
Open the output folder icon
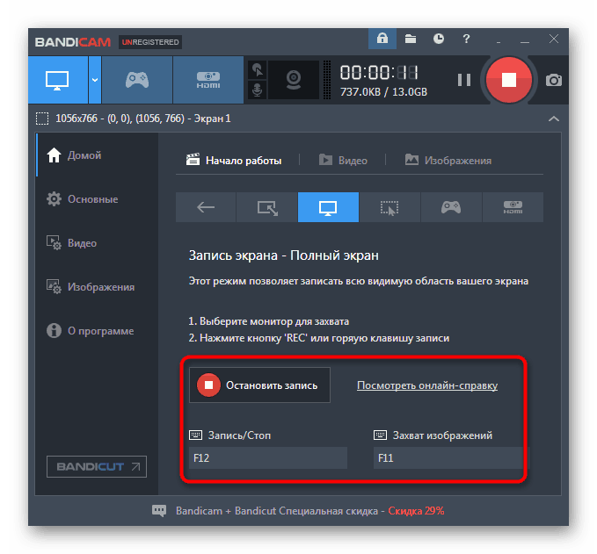pos(411,39)
